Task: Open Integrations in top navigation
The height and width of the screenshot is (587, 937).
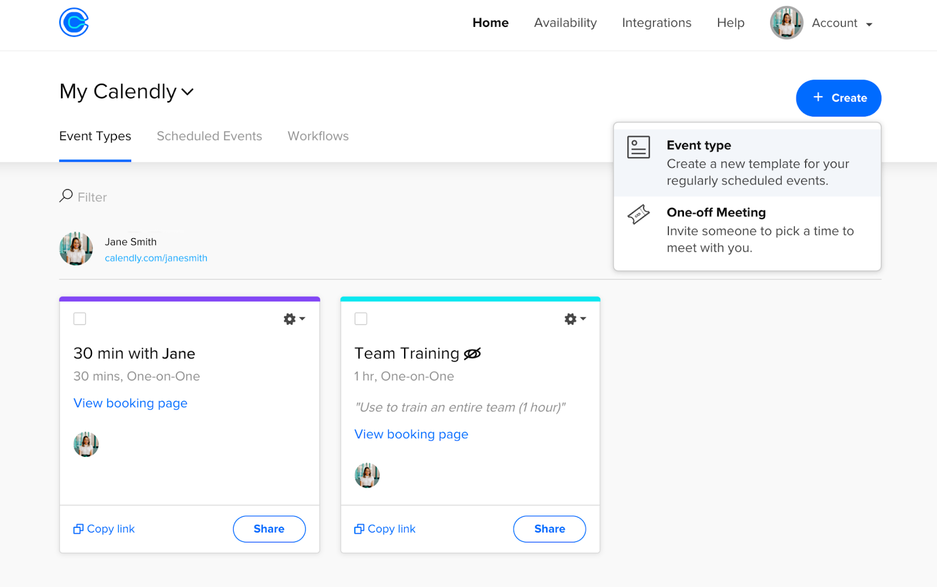Action: coord(656,23)
